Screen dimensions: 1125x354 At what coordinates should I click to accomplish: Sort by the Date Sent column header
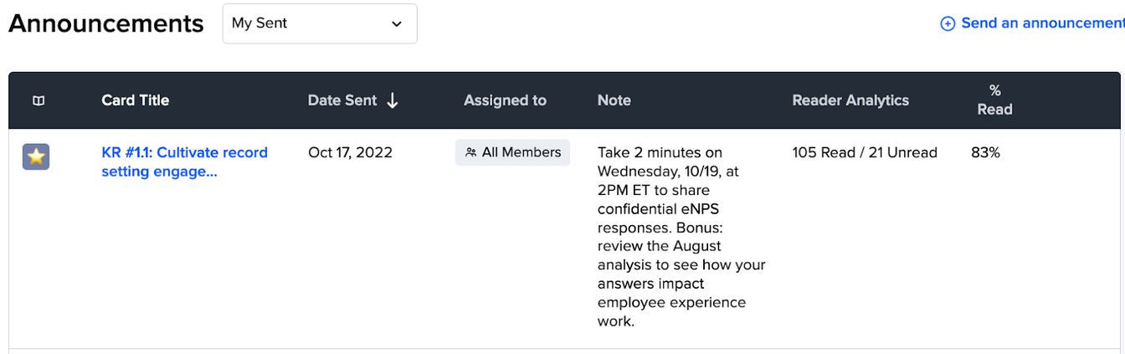[342, 100]
